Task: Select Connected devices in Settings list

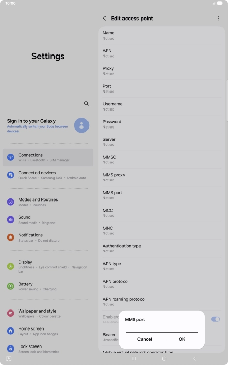Action: click(48, 175)
